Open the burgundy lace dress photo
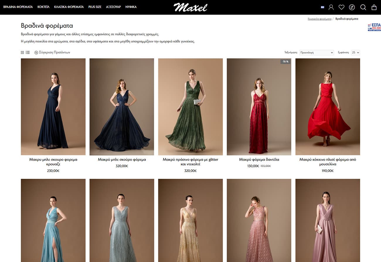 coord(259,107)
